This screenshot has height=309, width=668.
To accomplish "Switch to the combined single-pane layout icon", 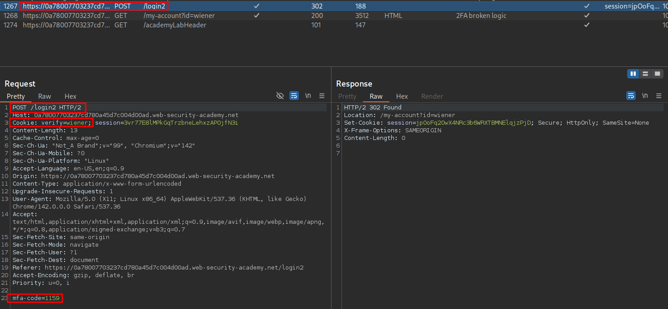I will pos(657,74).
